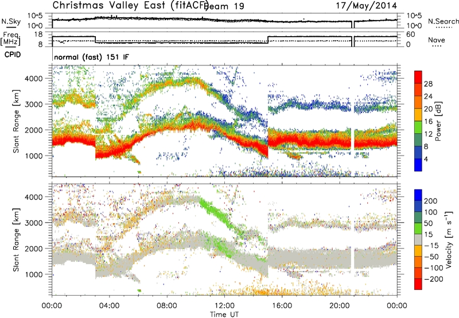The height and width of the screenshot is (318, 459).
Task: Click the dark blue bottom segment of the Power color bar
Action: tap(418, 165)
